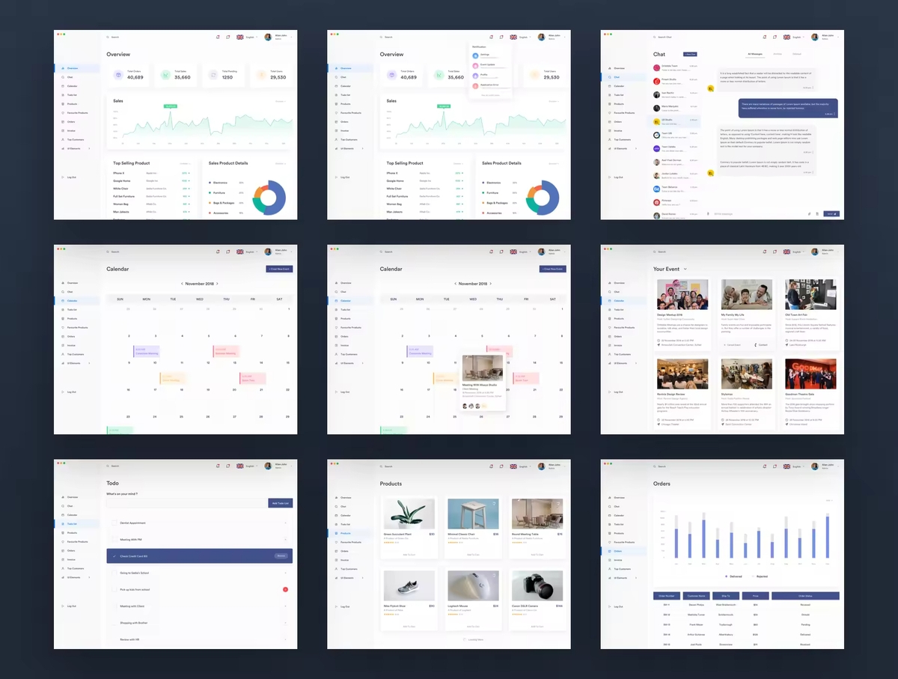Open the Canon DSLR Camera product thumbnail

click(537, 585)
